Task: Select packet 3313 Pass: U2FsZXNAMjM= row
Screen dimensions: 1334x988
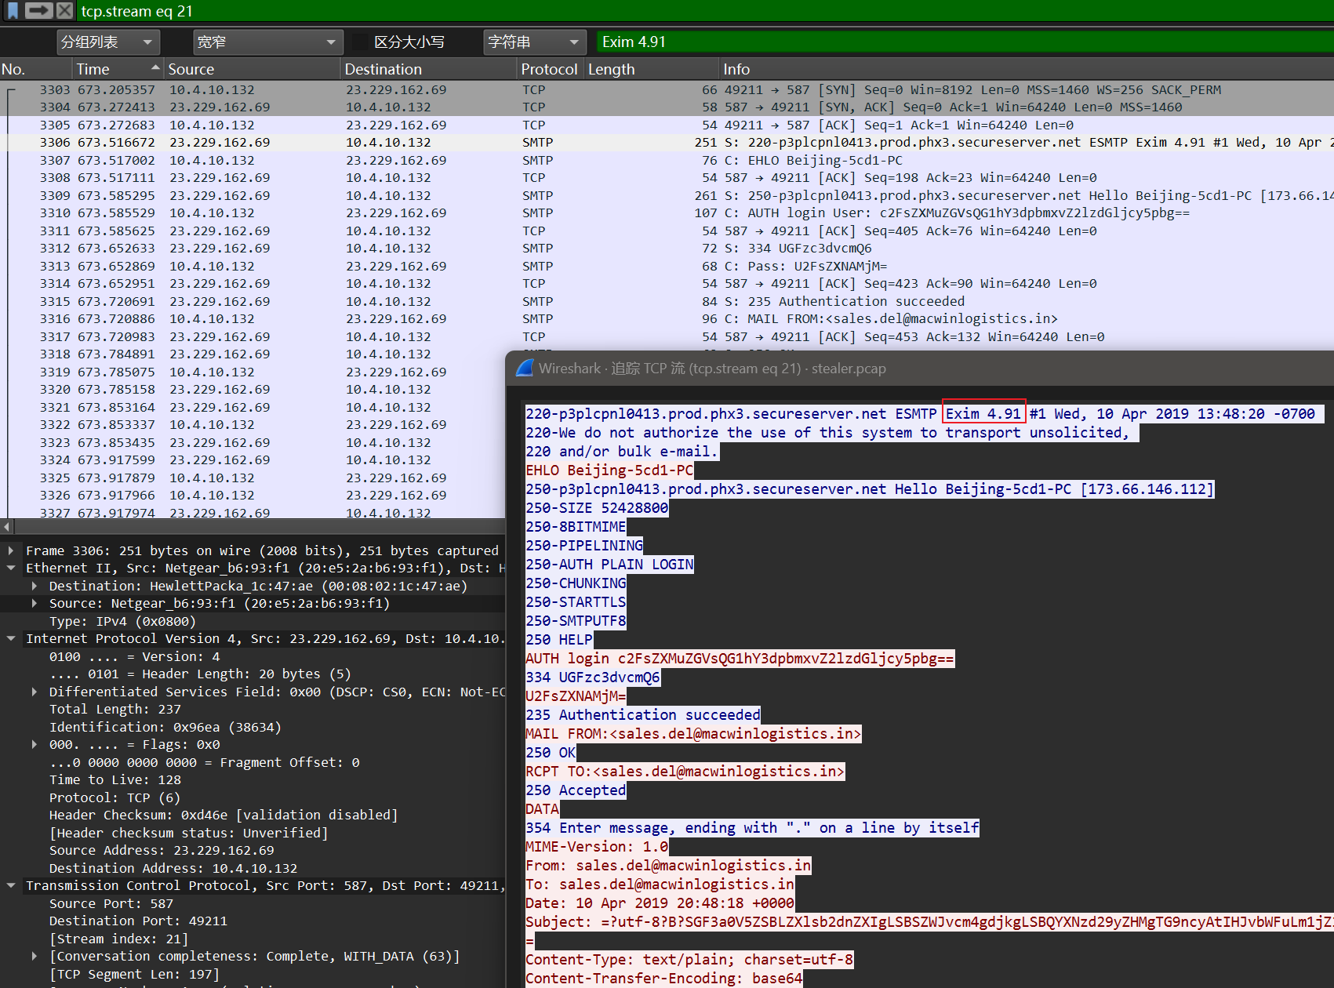Action: coord(667,266)
